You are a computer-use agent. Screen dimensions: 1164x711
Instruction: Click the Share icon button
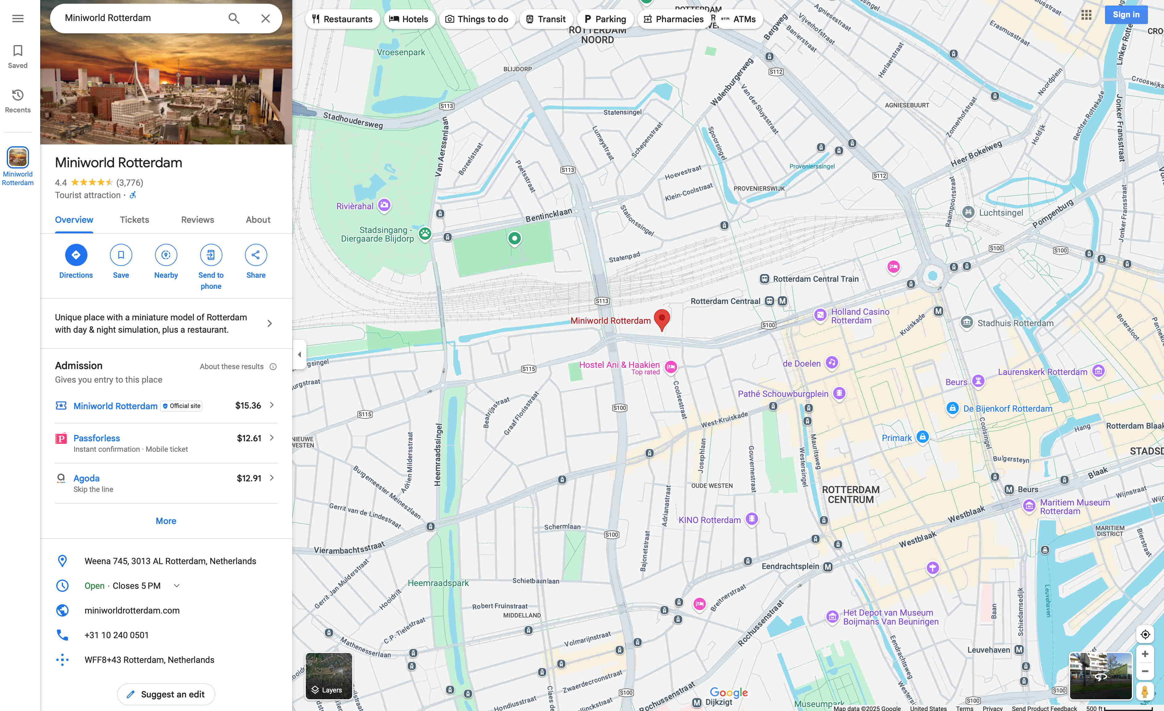(255, 255)
